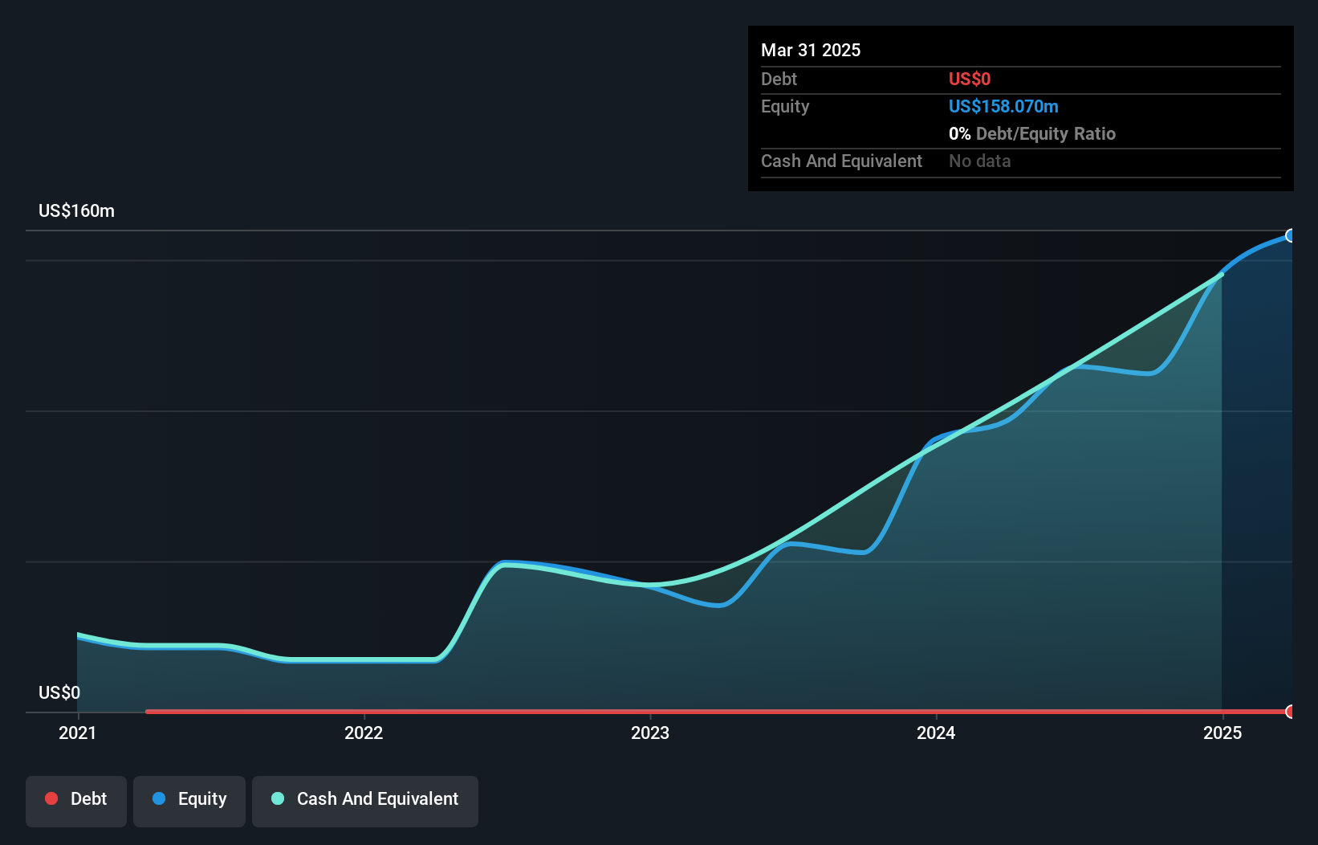
Task: Click the teal Cash And Equivalent legend dot
Action: (278, 798)
